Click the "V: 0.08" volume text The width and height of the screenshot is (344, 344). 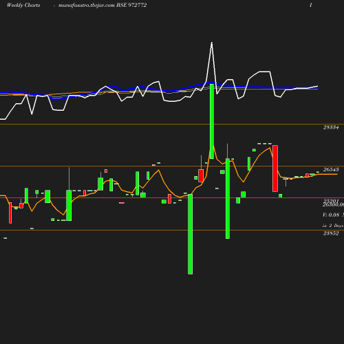click(x=331, y=215)
